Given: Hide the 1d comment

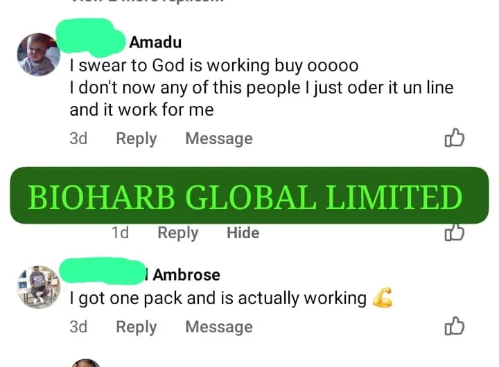Looking at the screenshot, I should [x=243, y=233].
